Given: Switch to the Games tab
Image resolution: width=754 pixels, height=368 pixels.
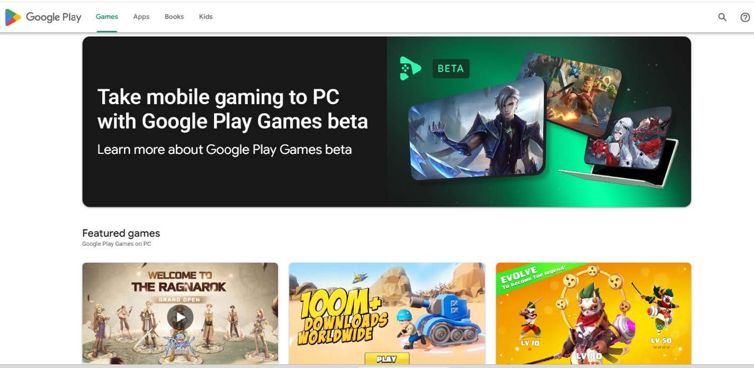Looking at the screenshot, I should coord(107,17).
